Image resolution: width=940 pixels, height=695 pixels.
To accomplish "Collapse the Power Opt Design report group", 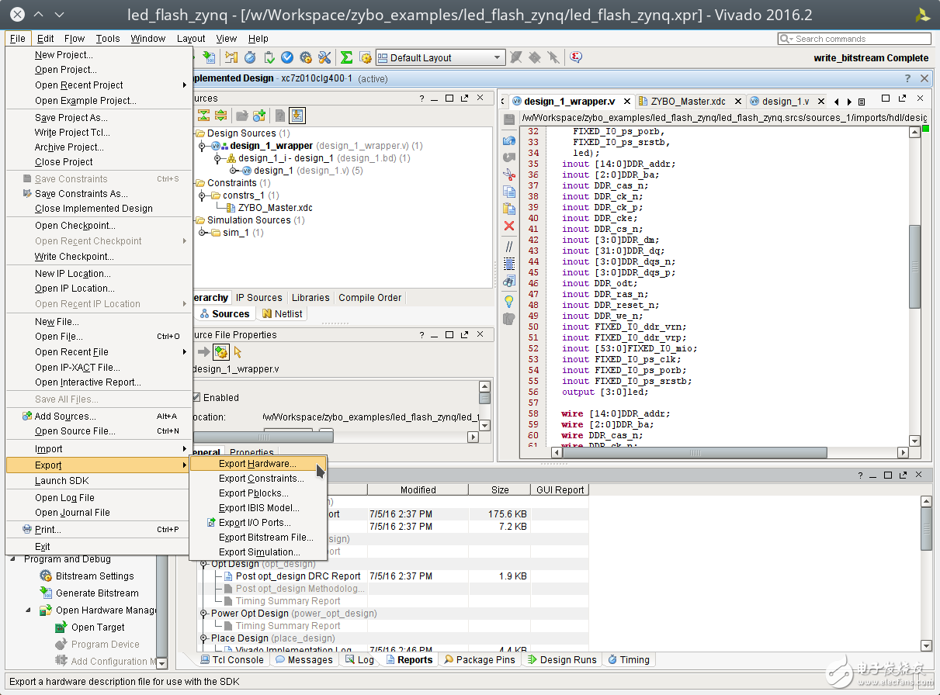I will point(204,614).
